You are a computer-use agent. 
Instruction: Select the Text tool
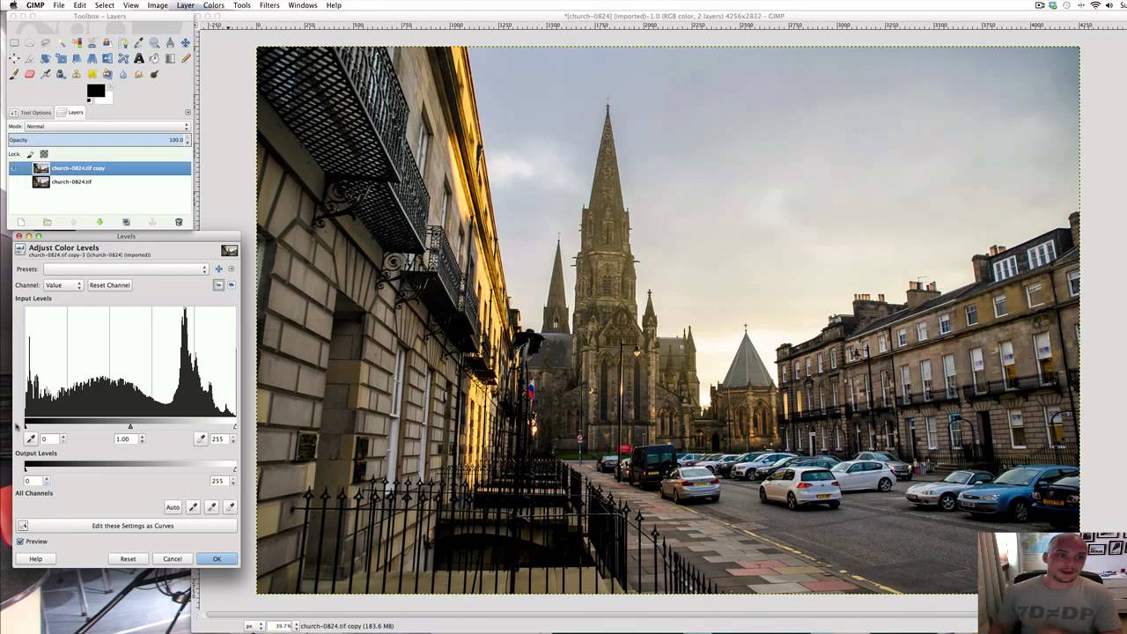pyautogui.click(x=138, y=58)
